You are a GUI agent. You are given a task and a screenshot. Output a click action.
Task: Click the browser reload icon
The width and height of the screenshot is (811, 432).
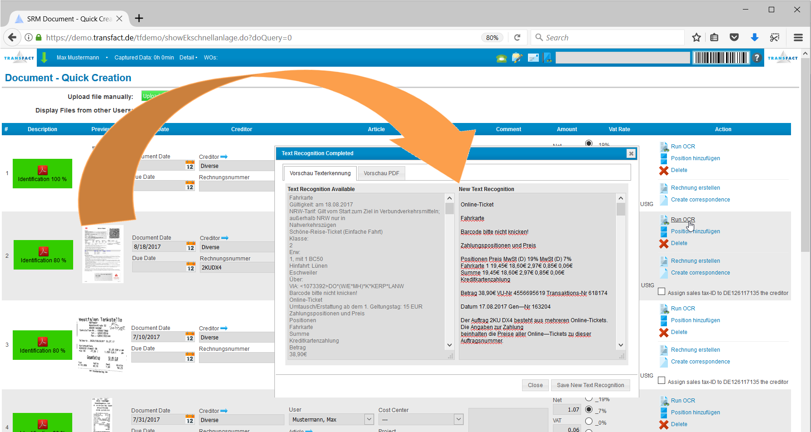click(x=517, y=38)
